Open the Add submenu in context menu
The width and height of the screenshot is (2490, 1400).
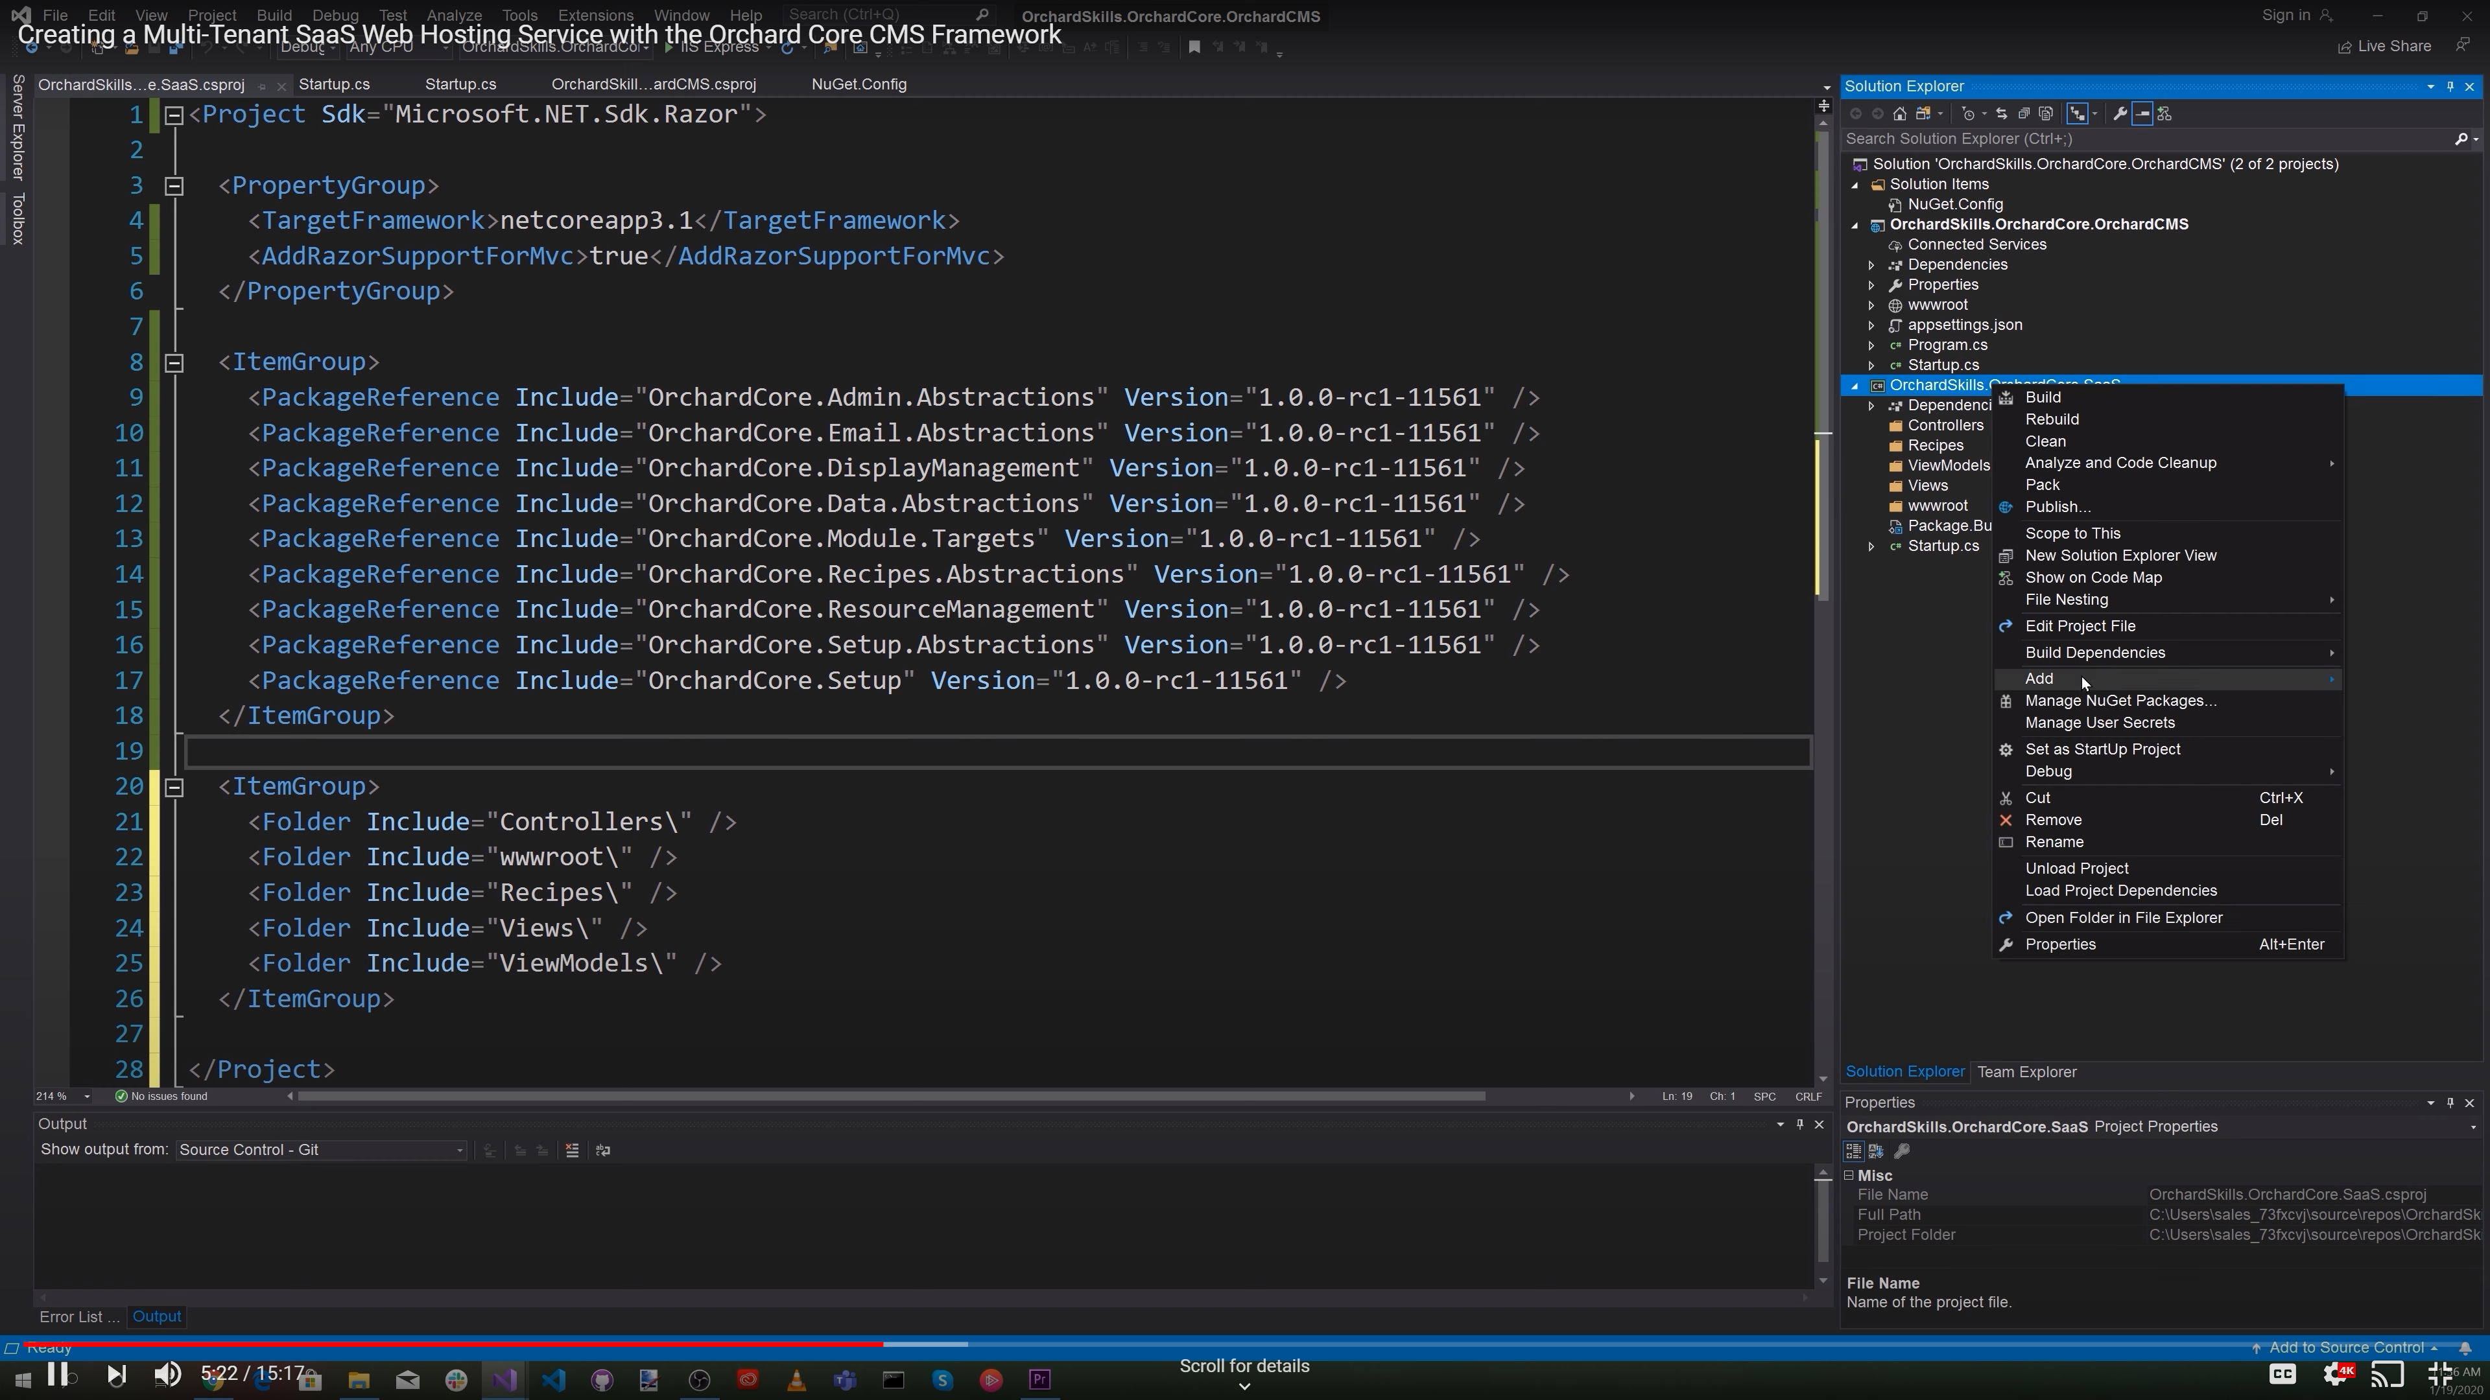[2169, 679]
